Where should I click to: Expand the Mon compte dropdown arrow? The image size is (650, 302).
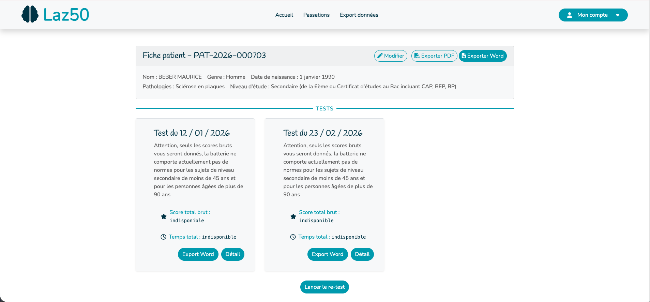pyautogui.click(x=618, y=15)
